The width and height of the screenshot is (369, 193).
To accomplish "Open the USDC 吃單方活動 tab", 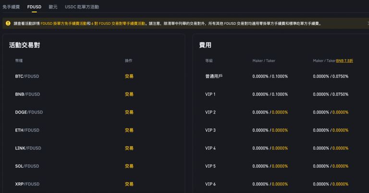I will coord(82,7).
